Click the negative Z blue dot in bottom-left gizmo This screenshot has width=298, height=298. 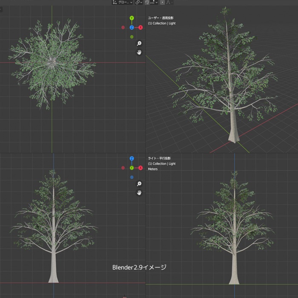(x=132, y=177)
